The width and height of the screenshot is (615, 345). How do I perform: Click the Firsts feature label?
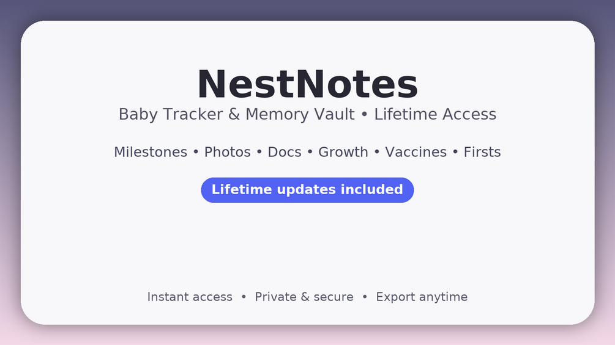482,152
